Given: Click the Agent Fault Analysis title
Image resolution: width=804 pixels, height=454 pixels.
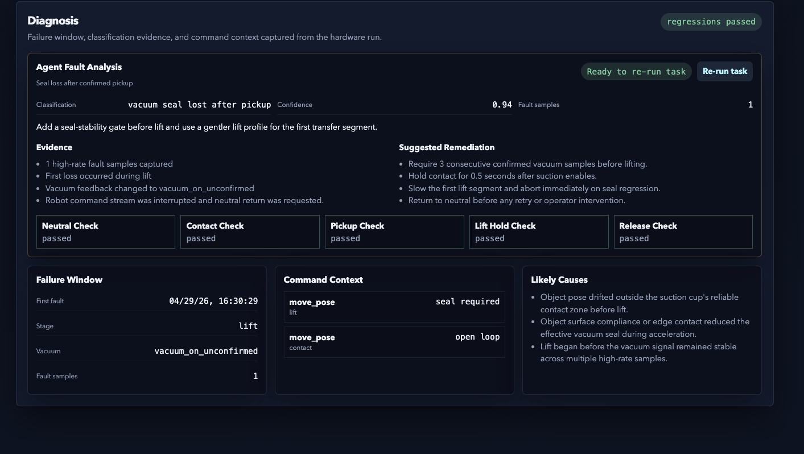Looking at the screenshot, I should (x=79, y=67).
